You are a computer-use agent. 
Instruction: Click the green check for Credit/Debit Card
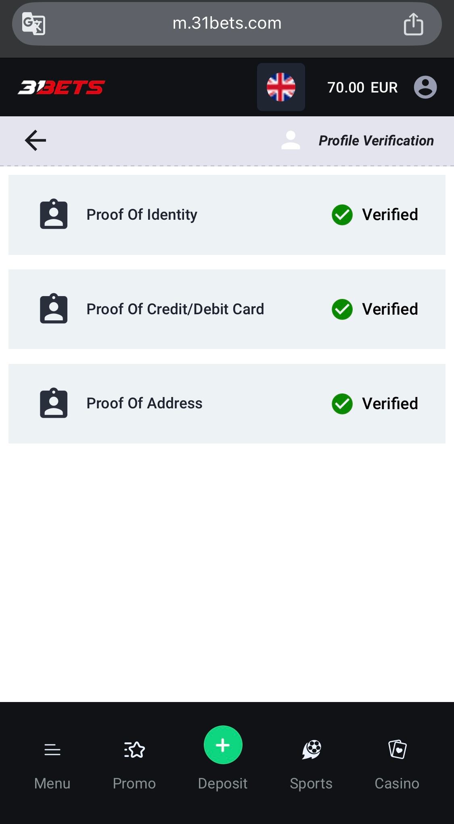pyautogui.click(x=342, y=309)
